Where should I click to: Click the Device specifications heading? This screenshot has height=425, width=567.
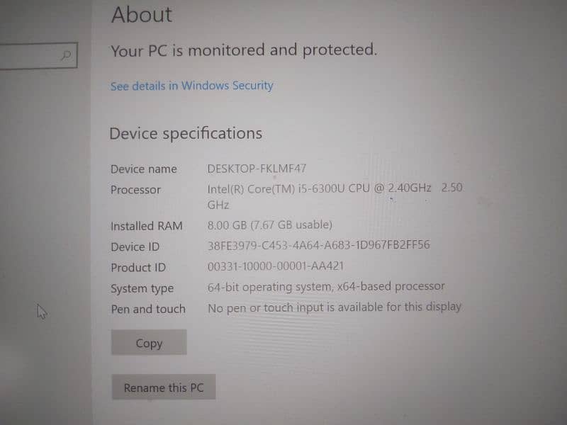pyautogui.click(x=186, y=133)
